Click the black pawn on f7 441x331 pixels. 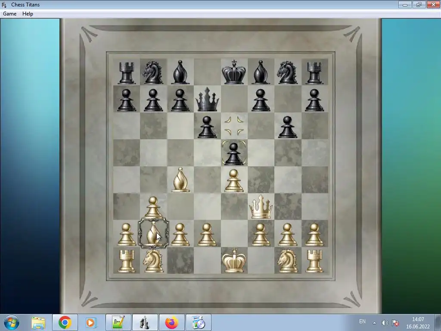pyautogui.click(x=261, y=100)
